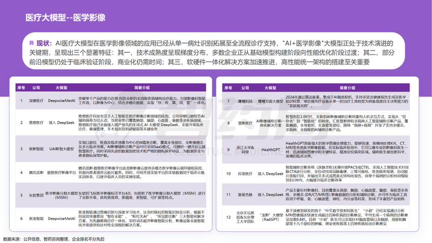Click the 大模型 header of the table with rows 7-12
Screen dimensions: 432x243
coord(271,88)
